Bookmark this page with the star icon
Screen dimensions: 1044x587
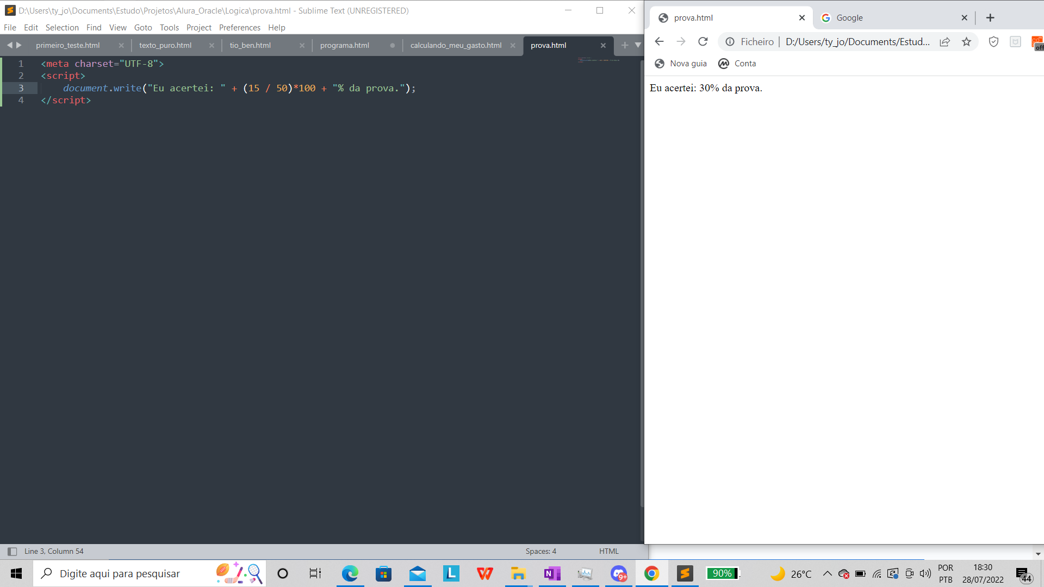(966, 42)
